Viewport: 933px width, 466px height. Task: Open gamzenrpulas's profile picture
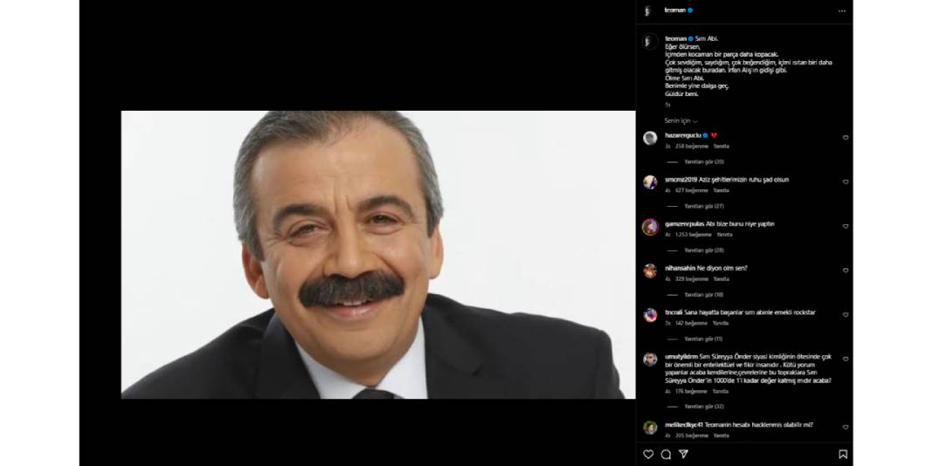tap(650, 227)
